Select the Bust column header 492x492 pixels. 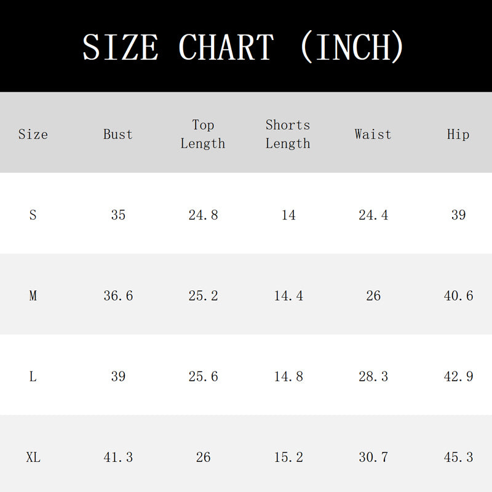coord(118,135)
